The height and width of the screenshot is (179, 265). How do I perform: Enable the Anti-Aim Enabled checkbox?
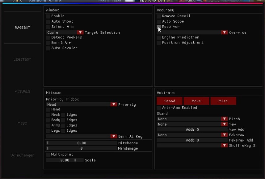159,108
